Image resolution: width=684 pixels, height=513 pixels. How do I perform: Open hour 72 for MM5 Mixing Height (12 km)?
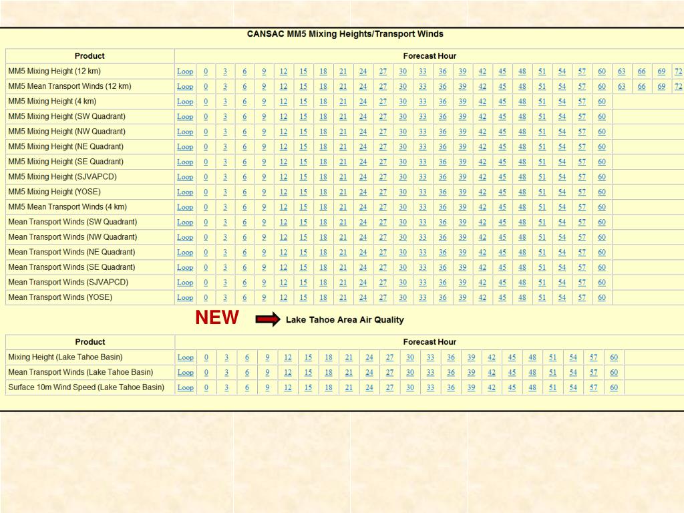pos(679,71)
